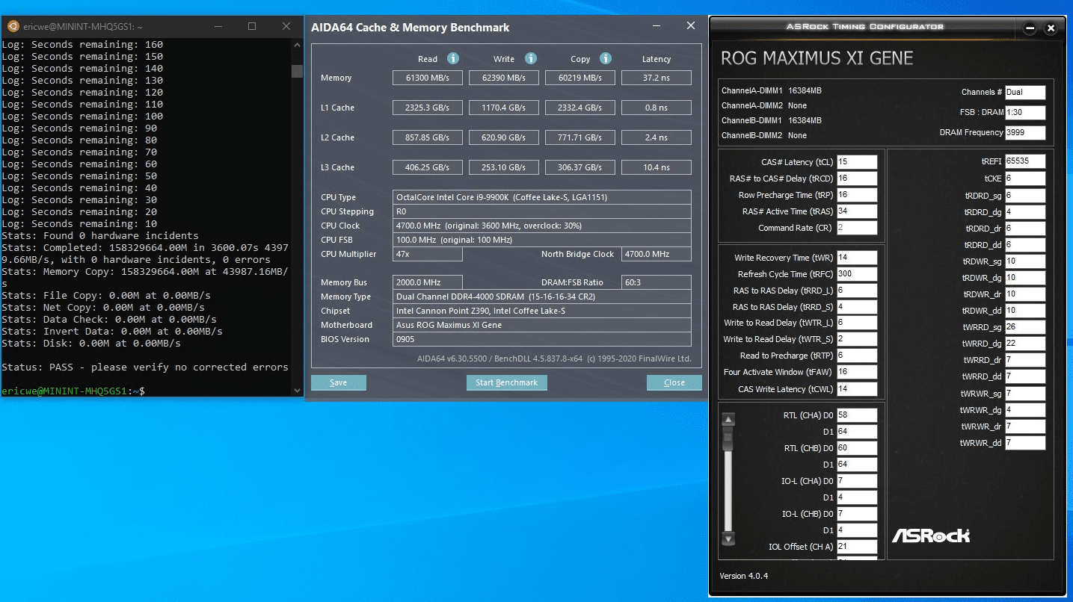
Task: Maximize the terminal window
Action: (252, 26)
